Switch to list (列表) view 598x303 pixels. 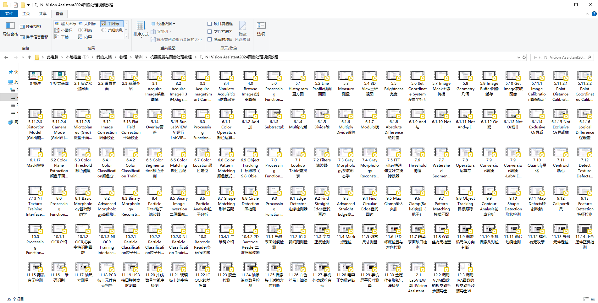coord(85,30)
